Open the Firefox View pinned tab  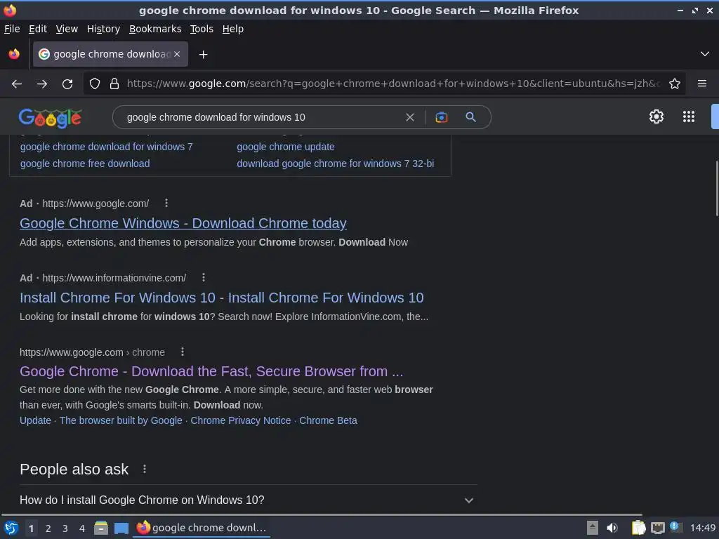pos(14,54)
